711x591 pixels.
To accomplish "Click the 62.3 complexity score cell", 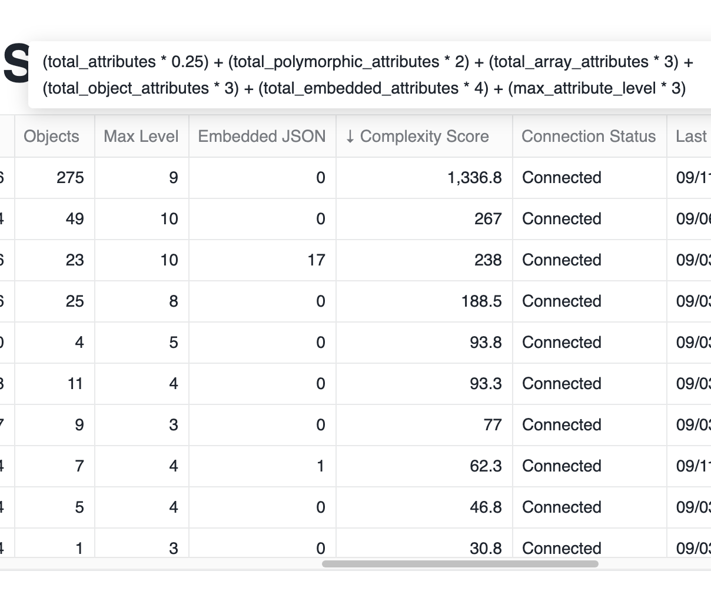I will [486, 466].
